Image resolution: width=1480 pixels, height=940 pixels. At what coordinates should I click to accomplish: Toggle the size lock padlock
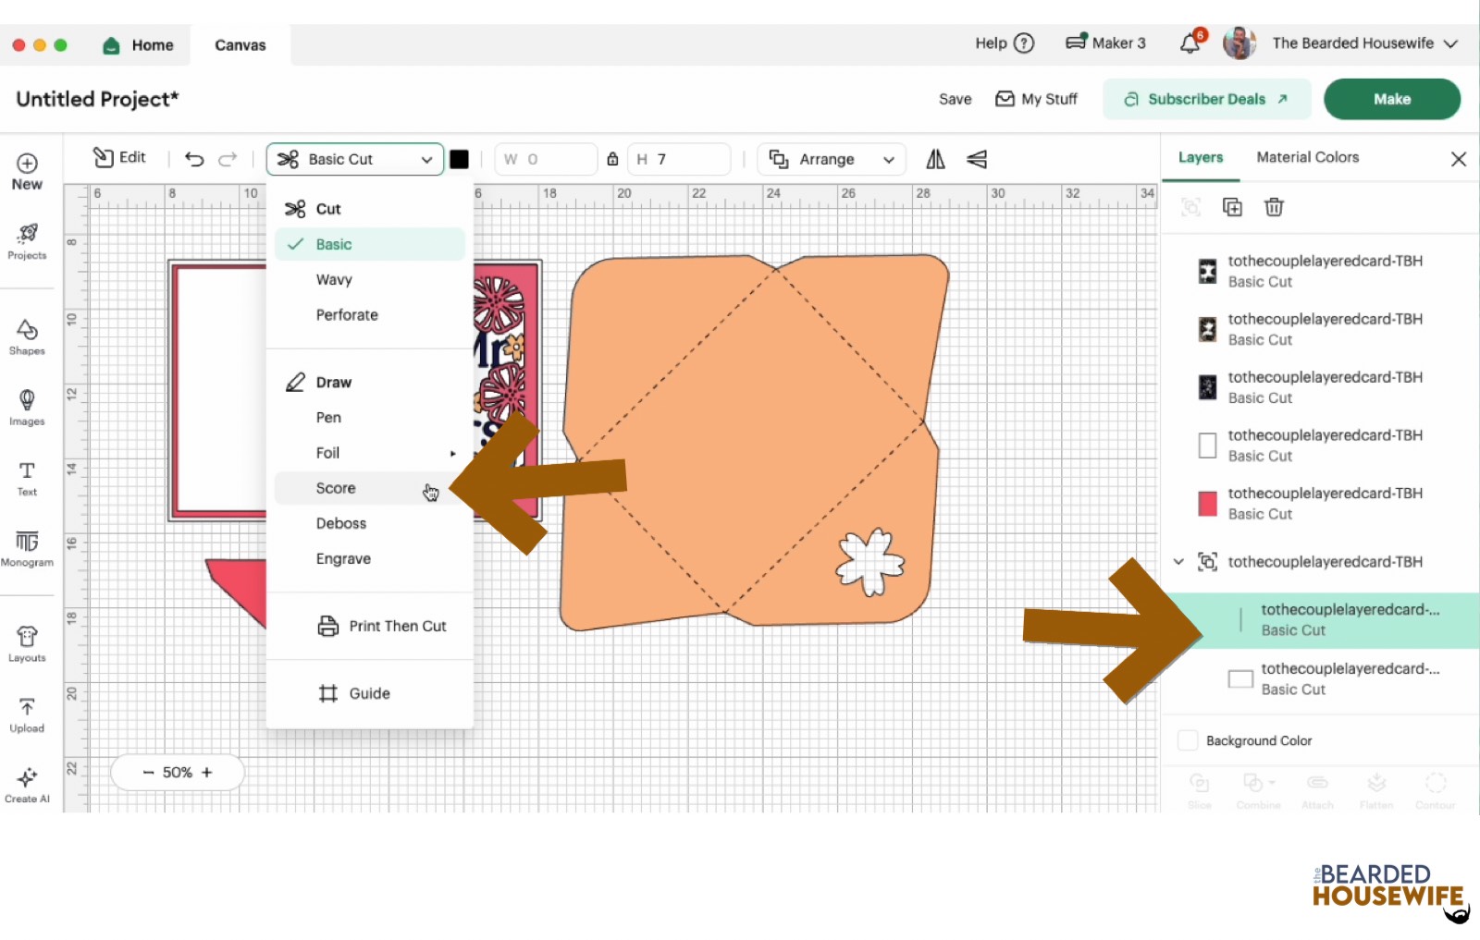(612, 159)
